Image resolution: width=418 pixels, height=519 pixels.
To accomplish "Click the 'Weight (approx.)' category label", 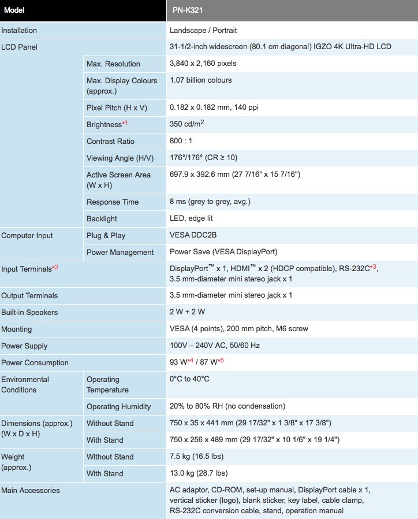I will click(16, 462).
